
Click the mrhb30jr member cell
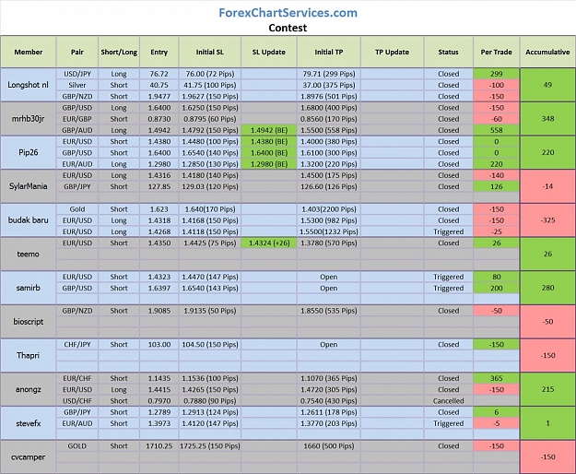click(x=29, y=119)
